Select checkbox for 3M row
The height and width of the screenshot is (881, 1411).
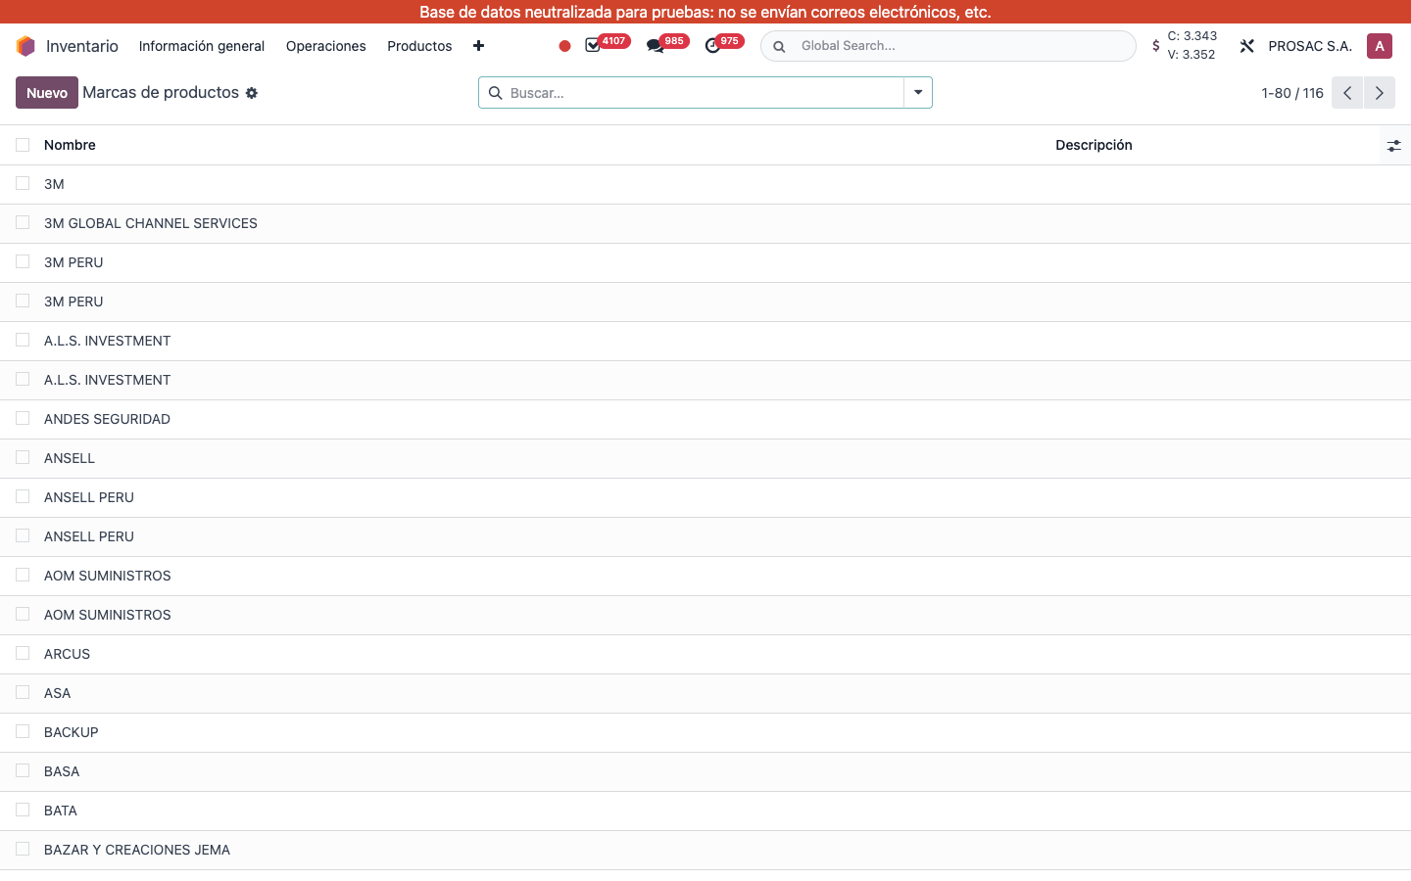(23, 184)
